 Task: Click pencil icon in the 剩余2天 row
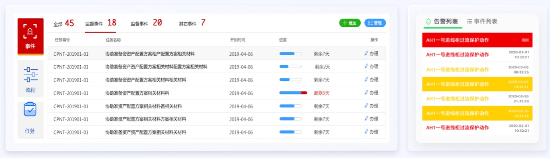tap(366, 66)
